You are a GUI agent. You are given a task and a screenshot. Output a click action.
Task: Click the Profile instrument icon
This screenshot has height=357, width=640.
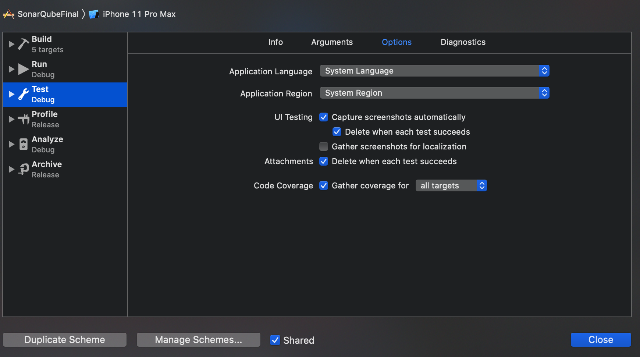point(23,119)
